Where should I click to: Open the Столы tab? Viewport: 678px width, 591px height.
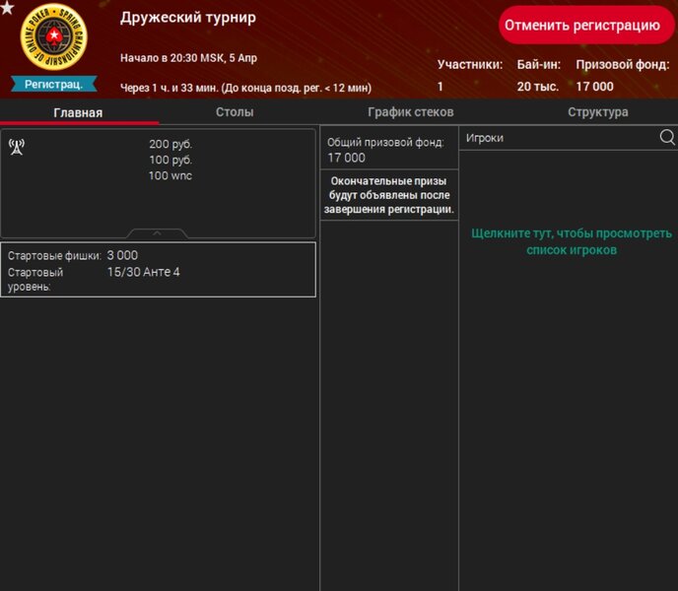pyautogui.click(x=235, y=112)
